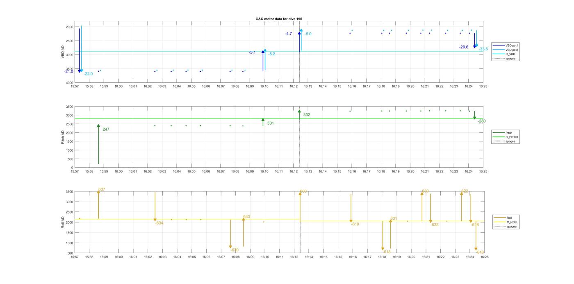
Task: Click the horizontal cyan C_VBD line
Action: [279, 51]
